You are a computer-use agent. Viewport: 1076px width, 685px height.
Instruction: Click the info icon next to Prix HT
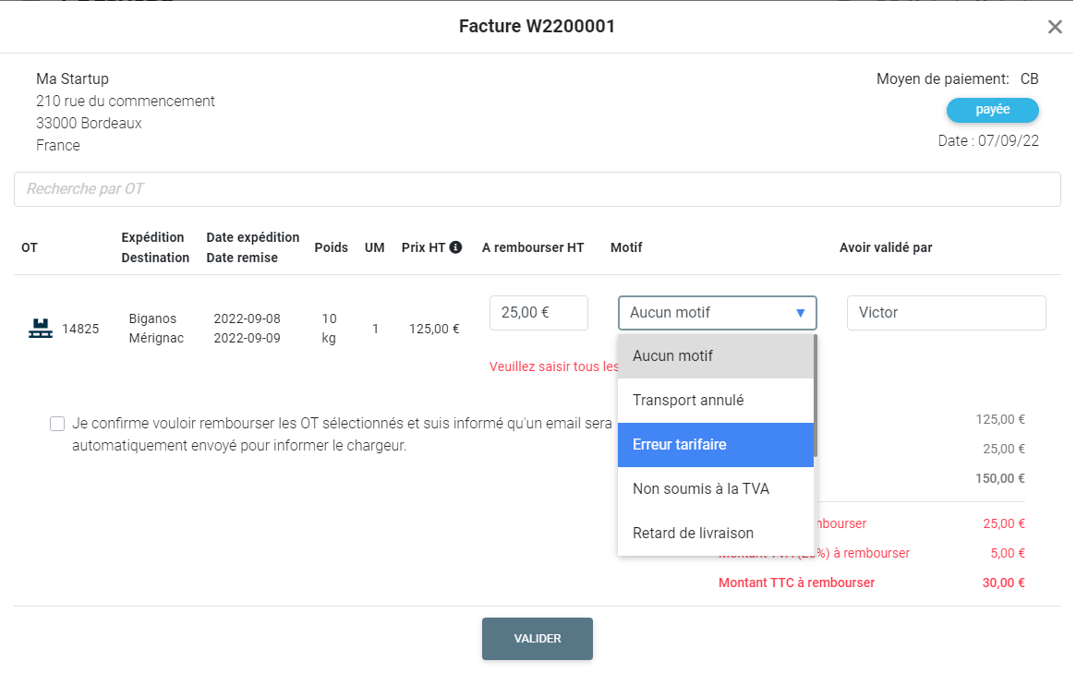[455, 247]
